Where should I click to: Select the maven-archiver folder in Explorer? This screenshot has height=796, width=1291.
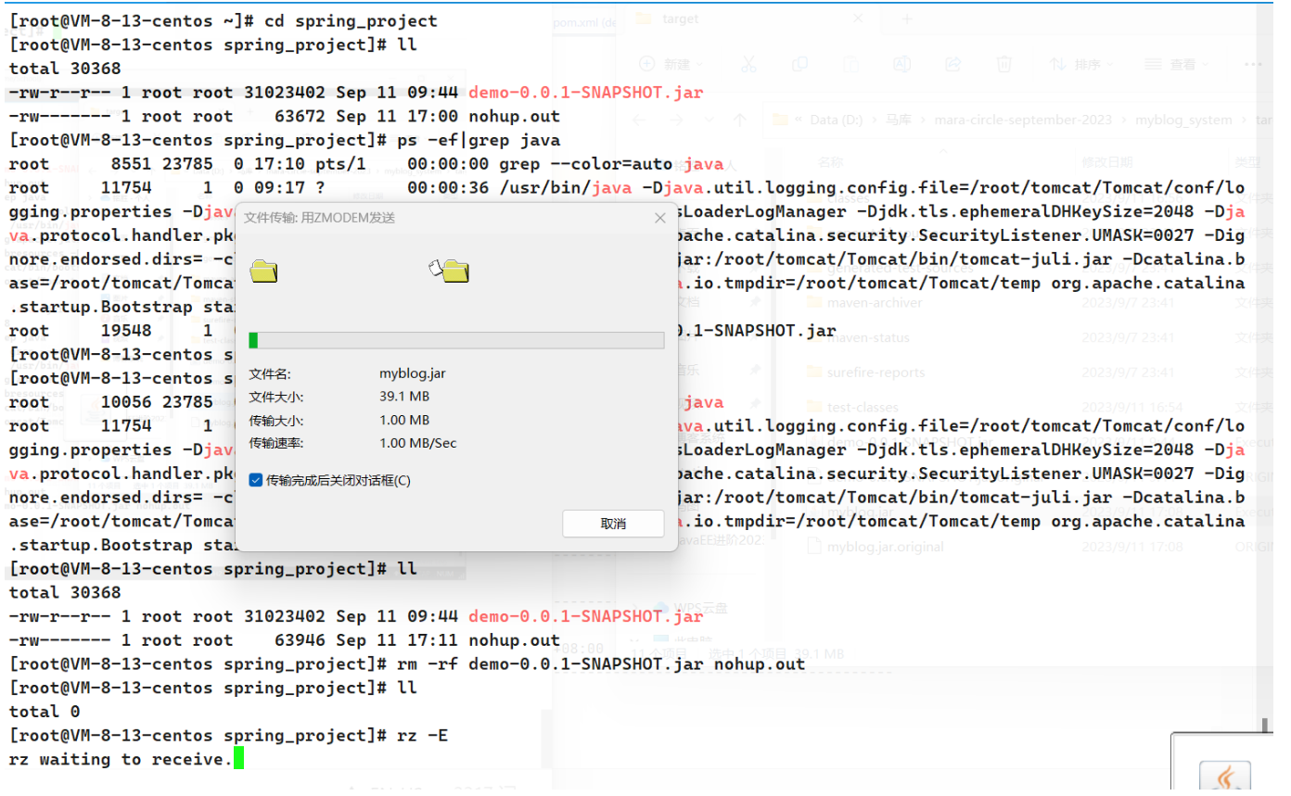[x=875, y=302]
